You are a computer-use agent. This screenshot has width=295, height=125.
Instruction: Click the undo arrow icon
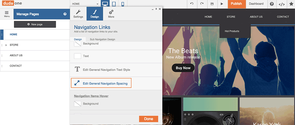pos(192,4)
